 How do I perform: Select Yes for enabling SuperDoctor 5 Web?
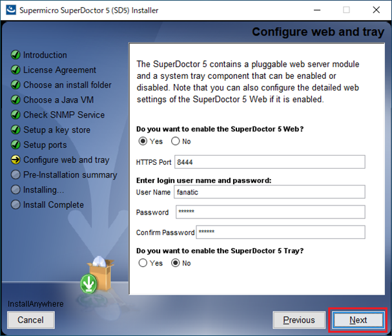143,142
